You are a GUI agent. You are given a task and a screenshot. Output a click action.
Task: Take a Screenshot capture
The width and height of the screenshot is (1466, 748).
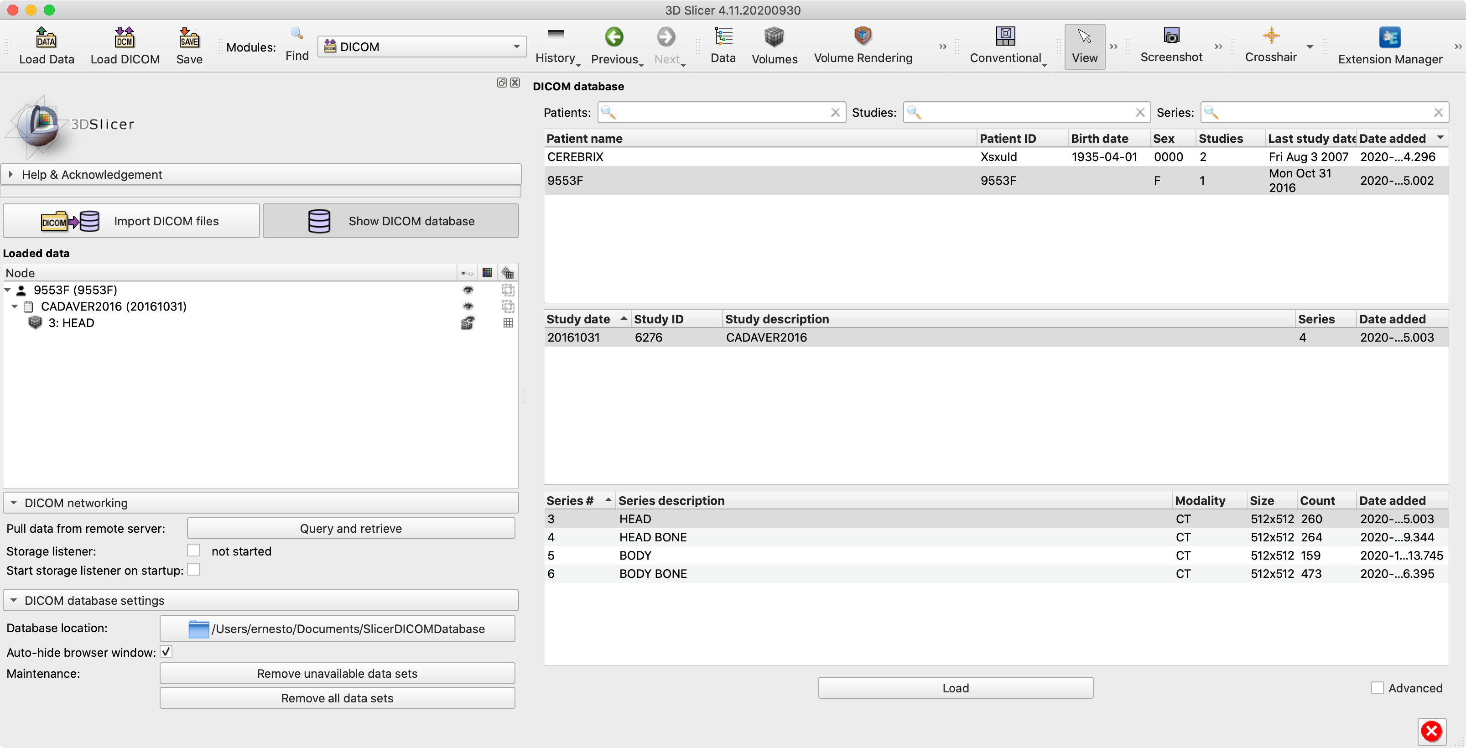(1171, 45)
